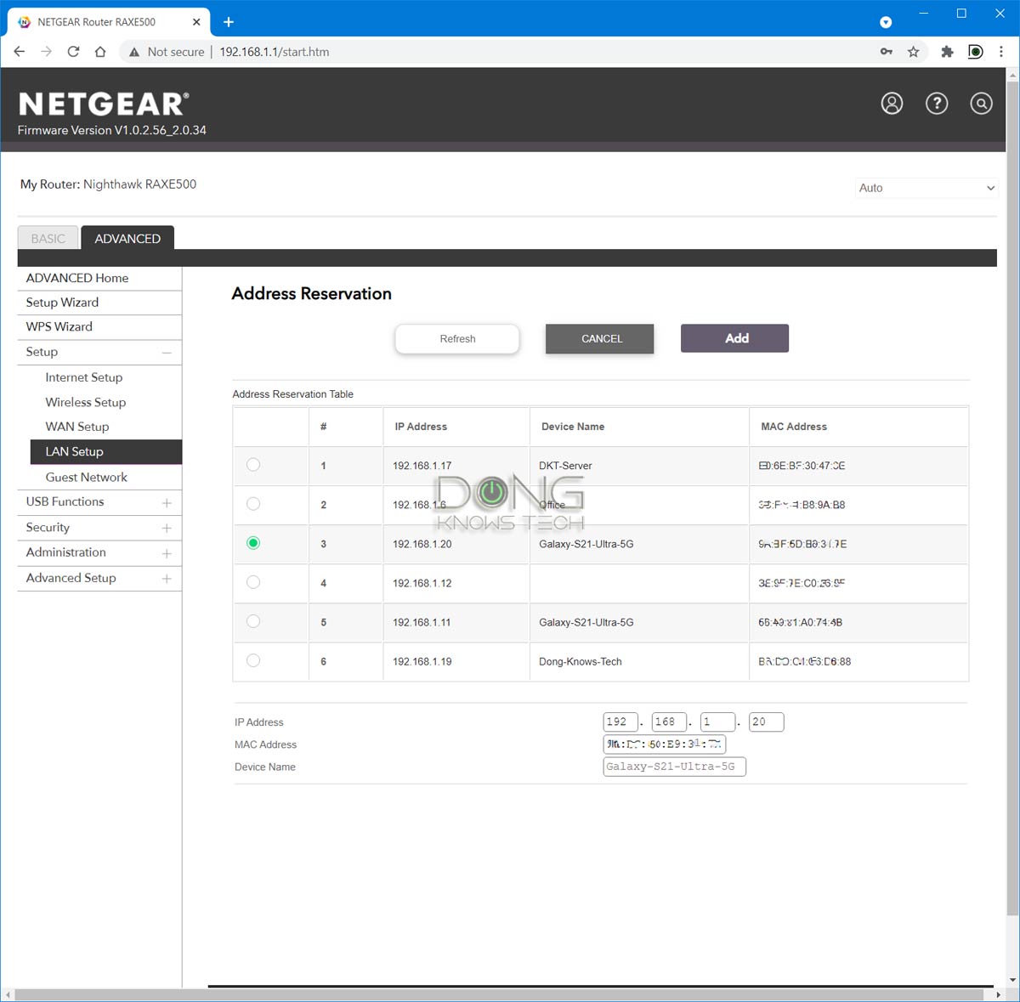This screenshot has height=1002, width=1020.
Task: Reload the page with browser refresh icon
Action: click(73, 52)
